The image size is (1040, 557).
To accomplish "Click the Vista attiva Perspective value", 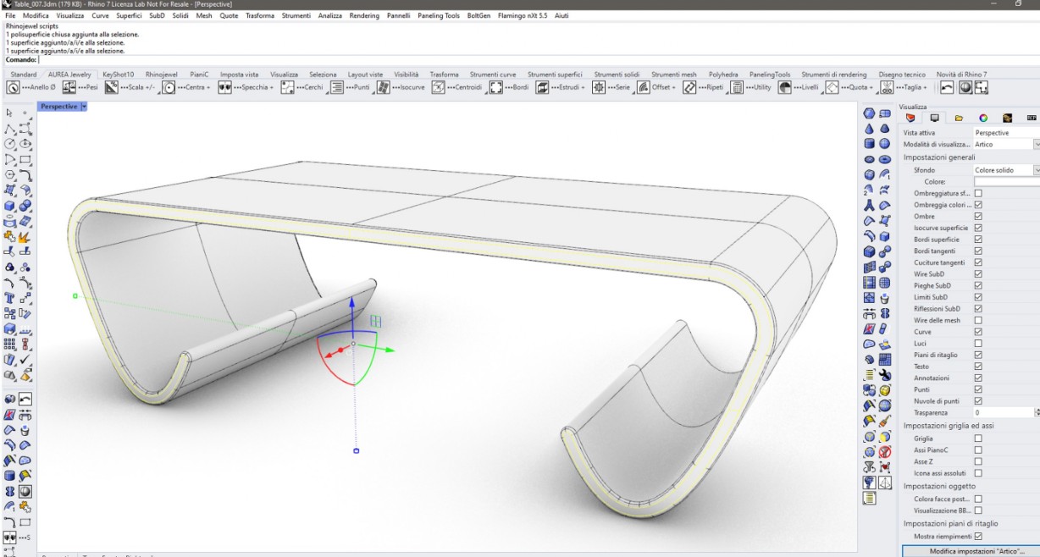I will 992,133.
